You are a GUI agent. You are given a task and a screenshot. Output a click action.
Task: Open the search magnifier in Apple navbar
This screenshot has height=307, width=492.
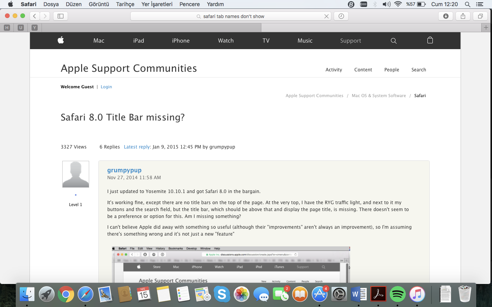pyautogui.click(x=394, y=41)
